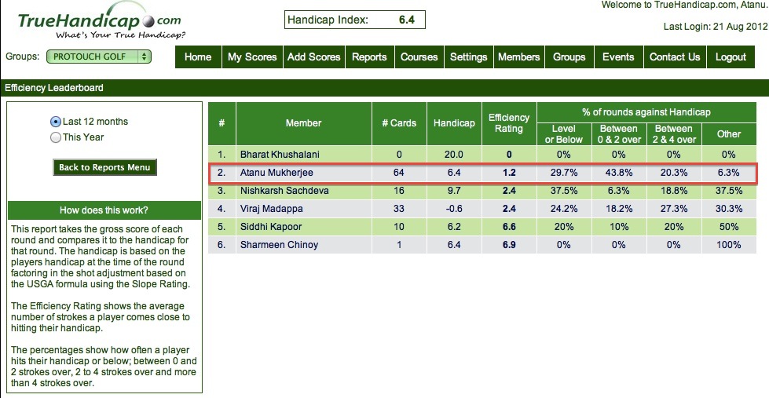Viewport: 769px width, 398px height.
Task: Select the Atanu Mukherjee leaderboard row
Action: [482, 172]
